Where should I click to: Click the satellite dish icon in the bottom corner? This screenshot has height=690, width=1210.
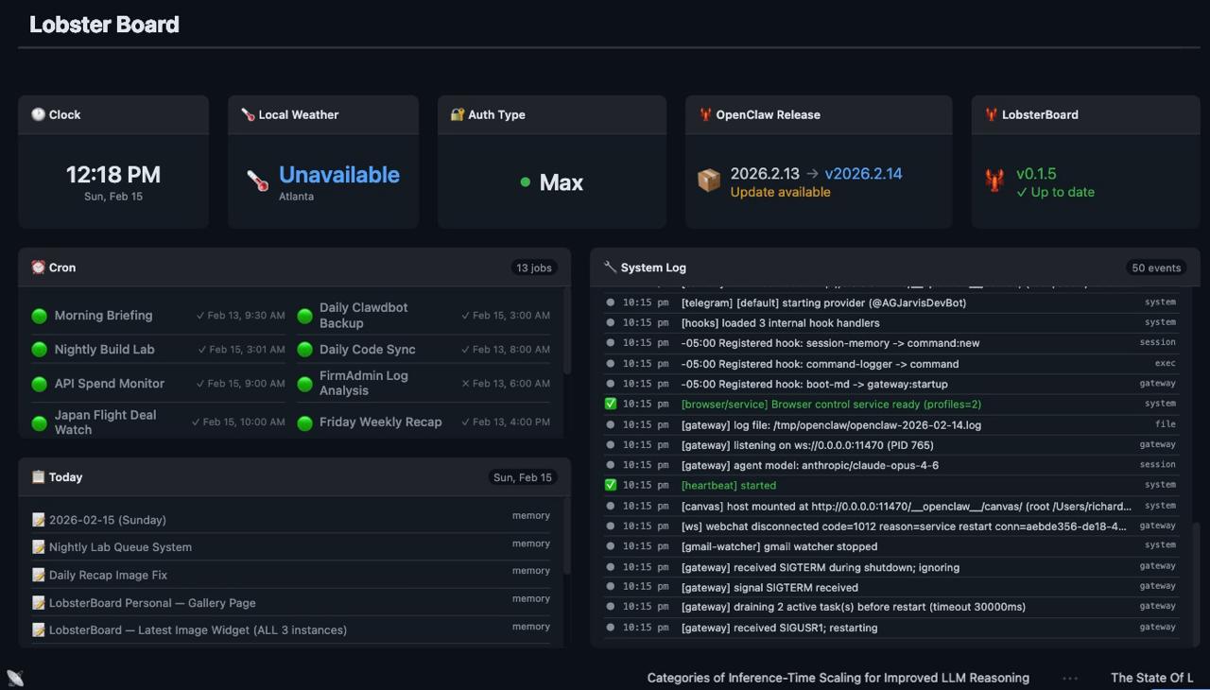[x=14, y=677]
